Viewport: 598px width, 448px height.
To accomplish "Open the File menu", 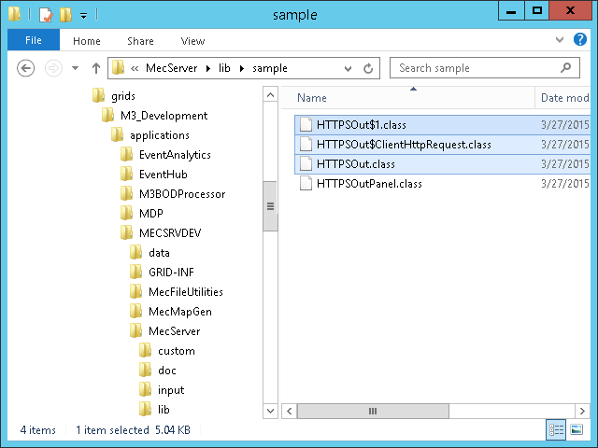I will 33,40.
